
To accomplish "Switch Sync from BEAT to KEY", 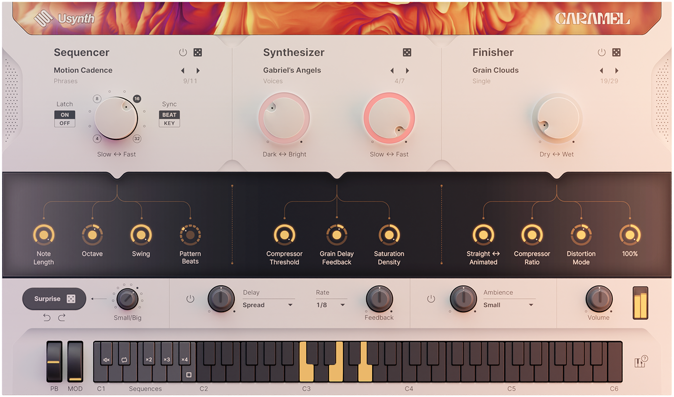I will coord(169,123).
